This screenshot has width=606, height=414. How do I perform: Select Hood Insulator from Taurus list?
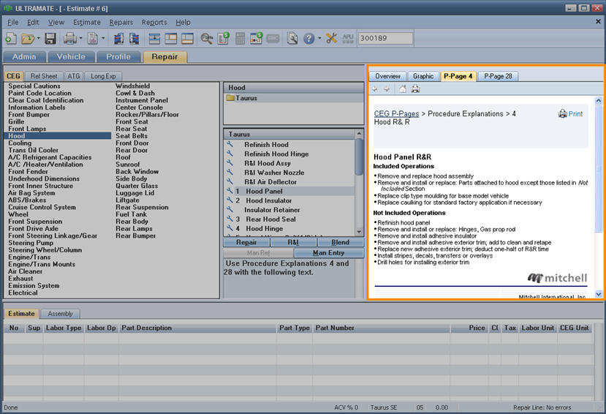coord(268,200)
